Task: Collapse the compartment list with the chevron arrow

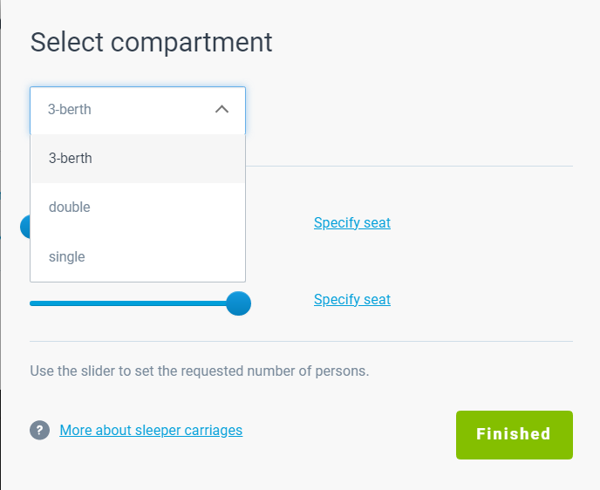Action: click(222, 109)
